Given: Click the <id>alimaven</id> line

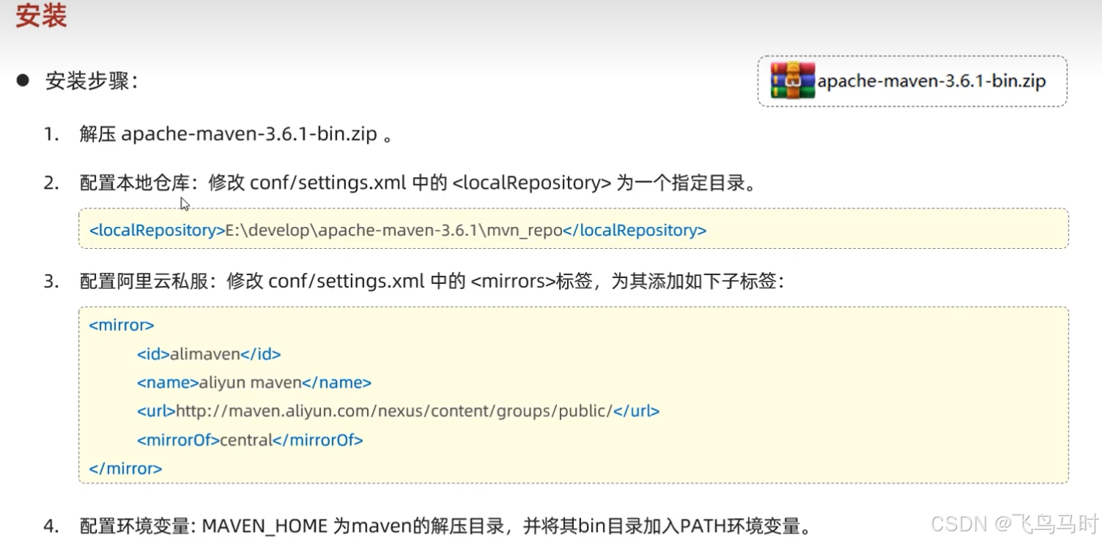Looking at the screenshot, I should pos(209,354).
